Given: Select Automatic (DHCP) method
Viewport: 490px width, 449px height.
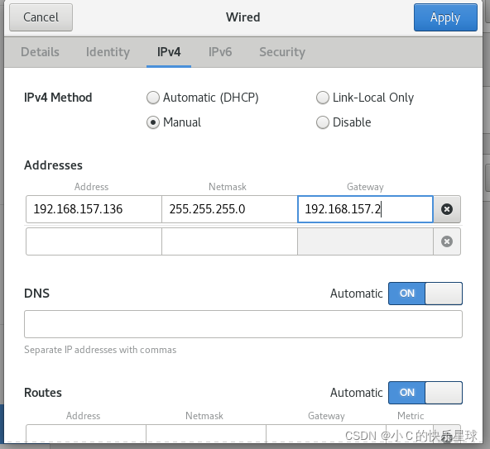Looking at the screenshot, I should click(153, 98).
